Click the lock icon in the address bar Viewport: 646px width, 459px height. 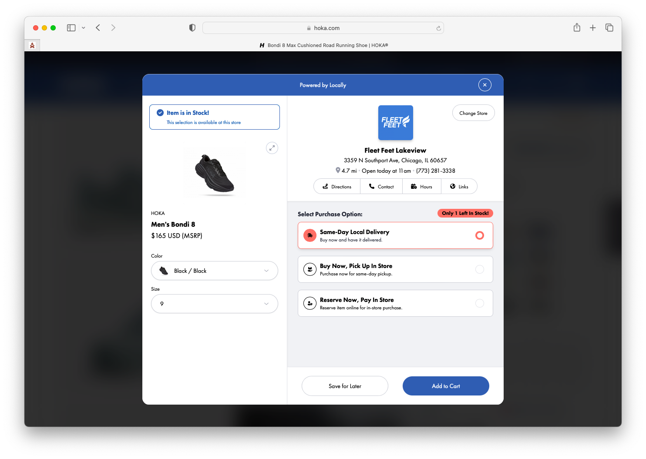coord(309,28)
